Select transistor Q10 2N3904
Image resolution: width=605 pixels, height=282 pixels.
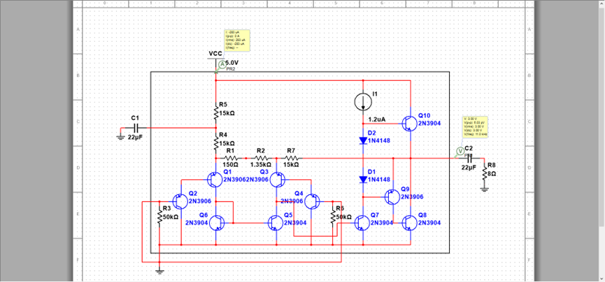click(x=408, y=123)
